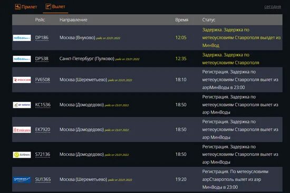This screenshot has height=193, width=290.
Task: Select Москва (Домодедово) destination of EK7920
Action: point(82,129)
